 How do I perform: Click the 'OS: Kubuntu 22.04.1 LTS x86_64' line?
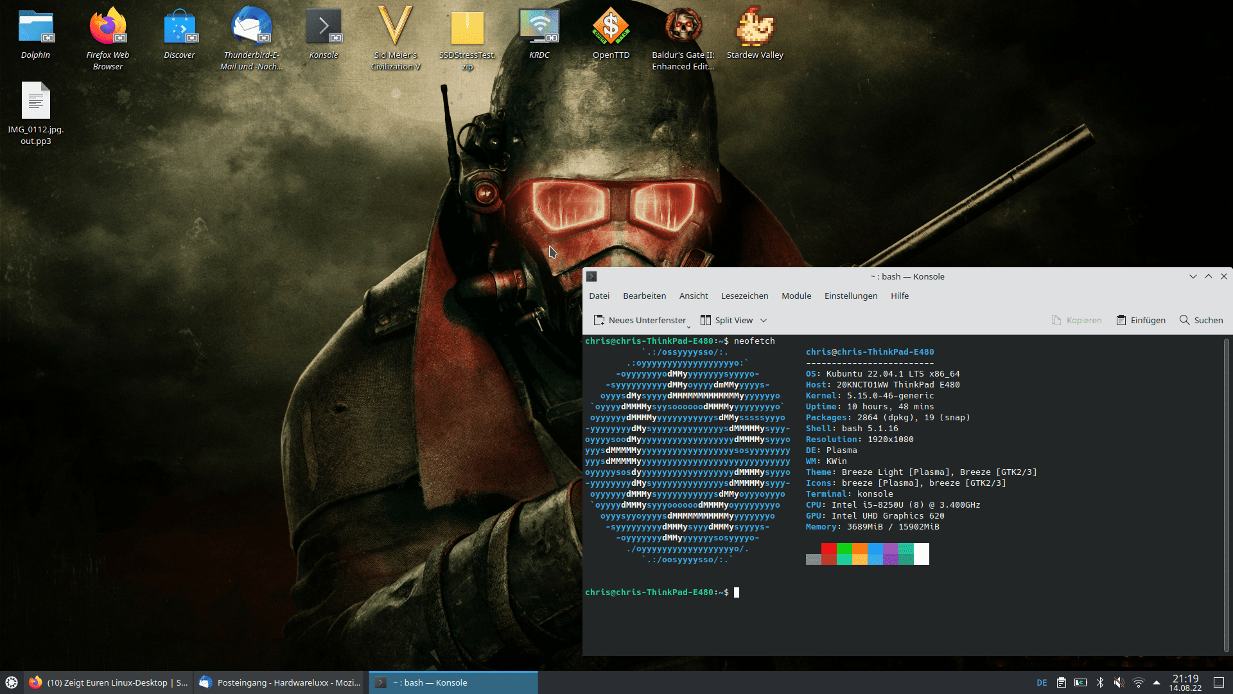[883, 374]
